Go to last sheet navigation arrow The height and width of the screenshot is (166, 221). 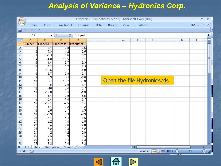[29, 147]
